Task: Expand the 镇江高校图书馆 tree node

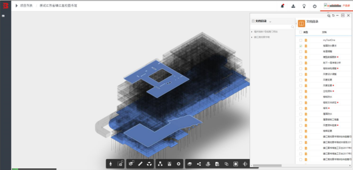Action: point(252,37)
